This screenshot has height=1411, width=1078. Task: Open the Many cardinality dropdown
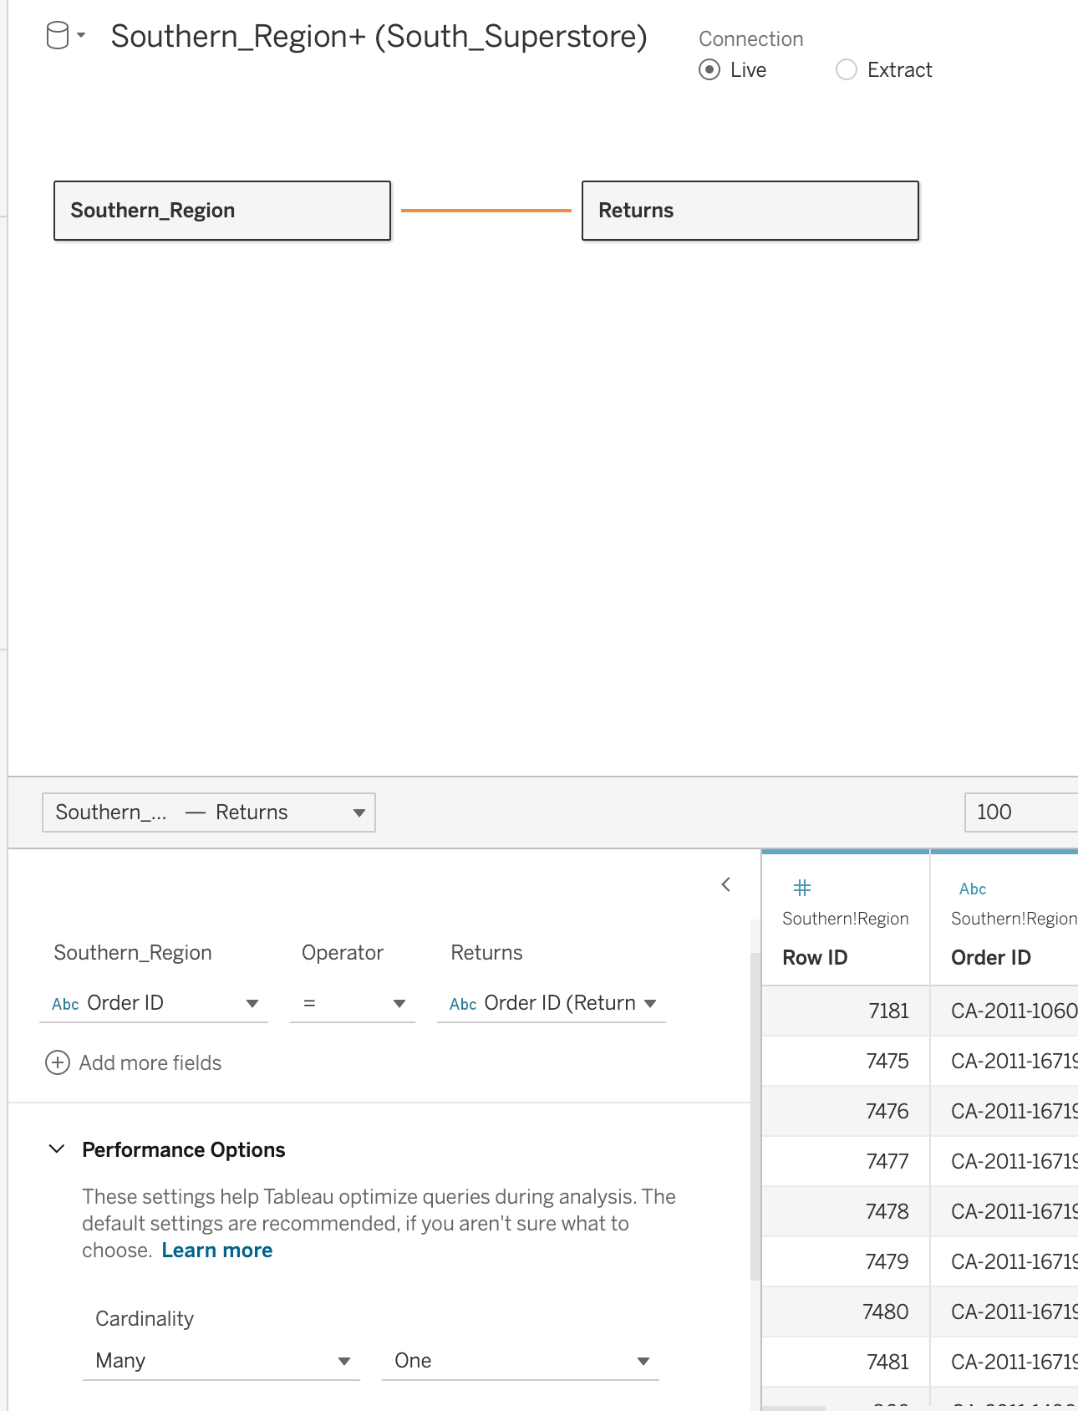tap(221, 1361)
